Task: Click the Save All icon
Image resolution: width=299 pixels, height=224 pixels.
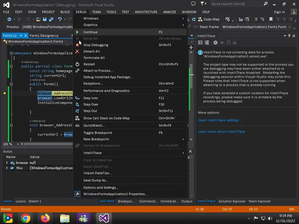Action: pyautogui.click(x=51, y=19)
